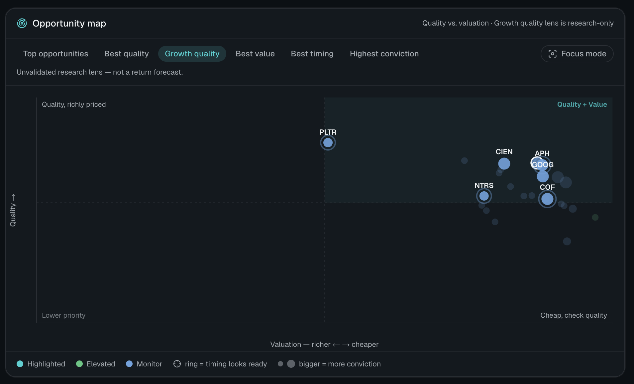
Task: Click the green Elevated legend swatch
Action: [x=79, y=364]
